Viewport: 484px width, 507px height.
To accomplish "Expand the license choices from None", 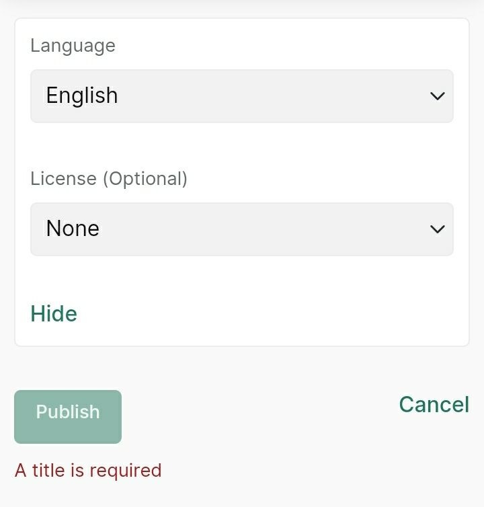I will [241, 229].
